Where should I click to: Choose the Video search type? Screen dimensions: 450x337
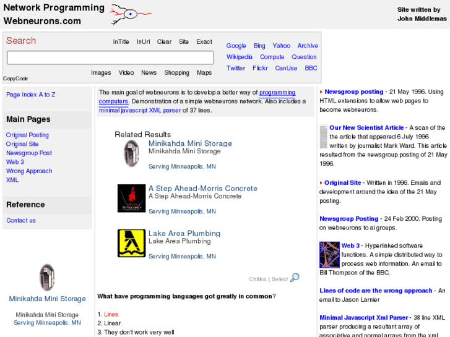(126, 73)
